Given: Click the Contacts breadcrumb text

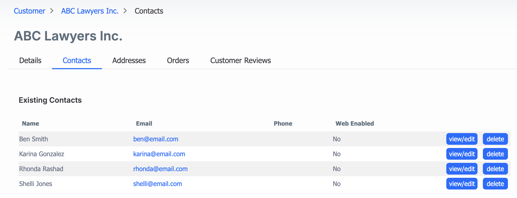Looking at the screenshot, I should click(x=149, y=11).
